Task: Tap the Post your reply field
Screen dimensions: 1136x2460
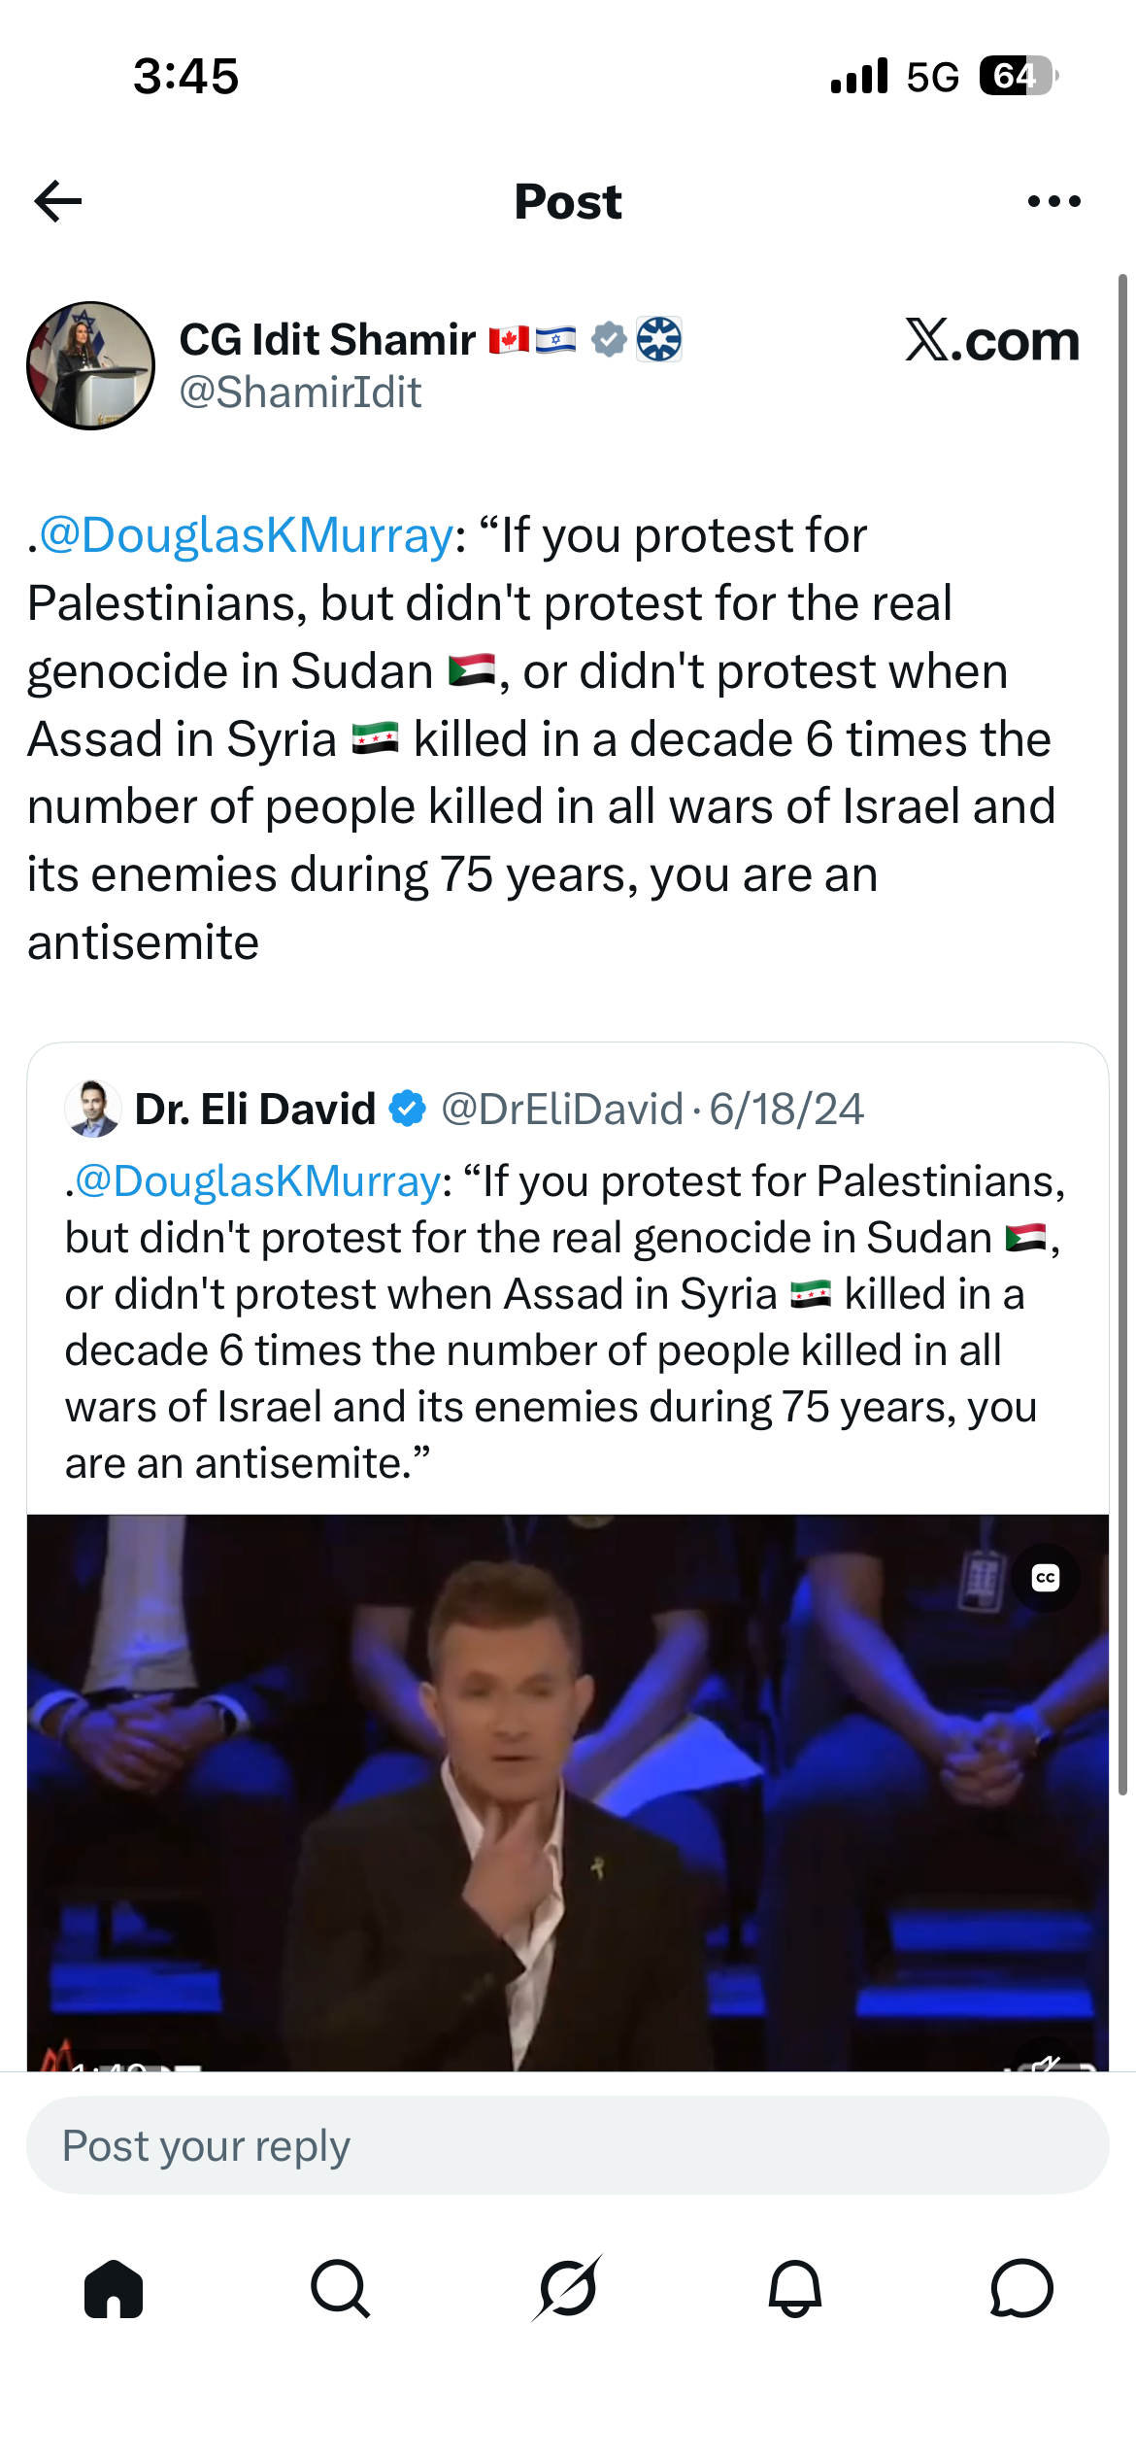Action: coord(568,2145)
